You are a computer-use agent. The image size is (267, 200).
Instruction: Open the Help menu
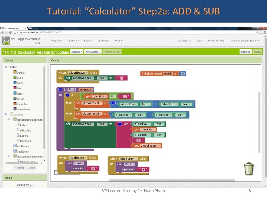[118, 41]
